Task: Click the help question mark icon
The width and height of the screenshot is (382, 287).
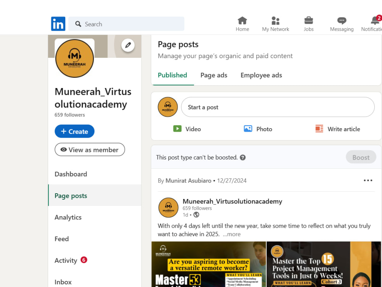Action: click(243, 157)
